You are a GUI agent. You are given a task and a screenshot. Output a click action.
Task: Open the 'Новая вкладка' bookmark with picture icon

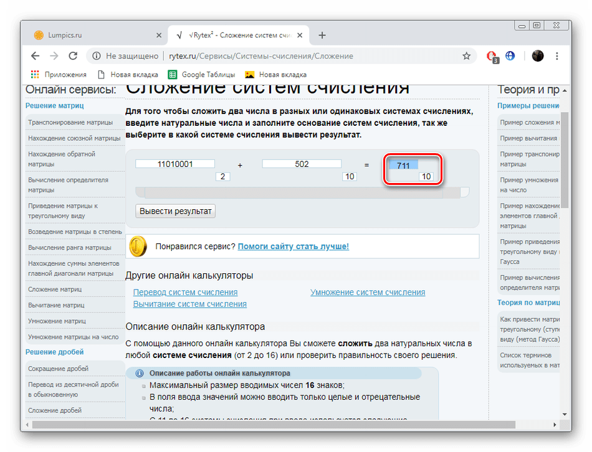click(x=275, y=75)
